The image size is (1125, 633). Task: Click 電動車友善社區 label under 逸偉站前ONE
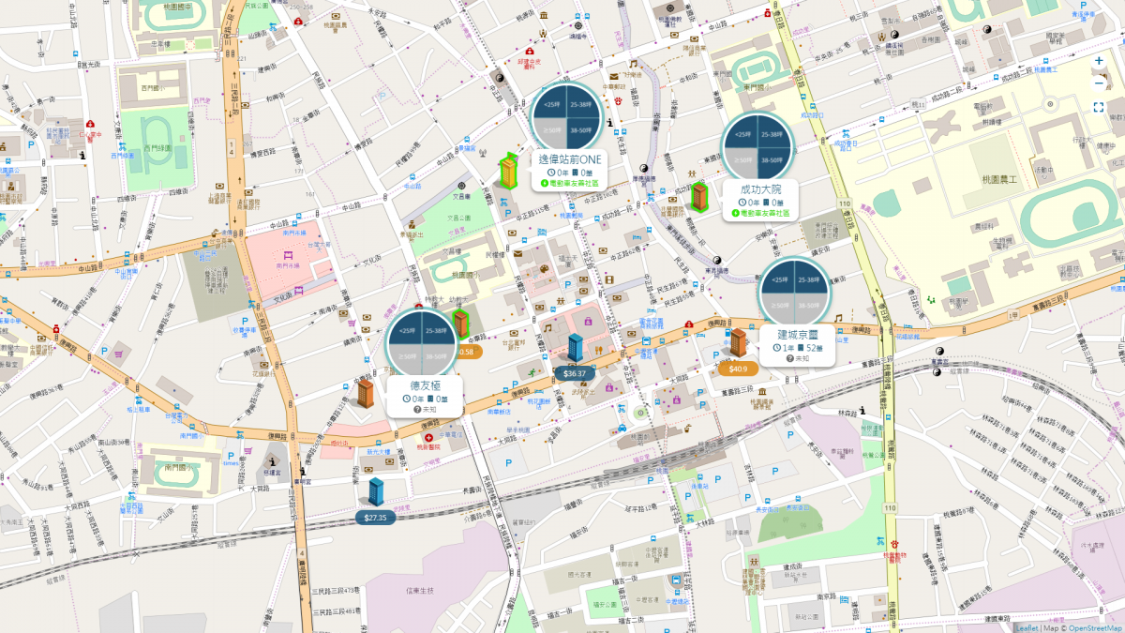click(x=573, y=184)
